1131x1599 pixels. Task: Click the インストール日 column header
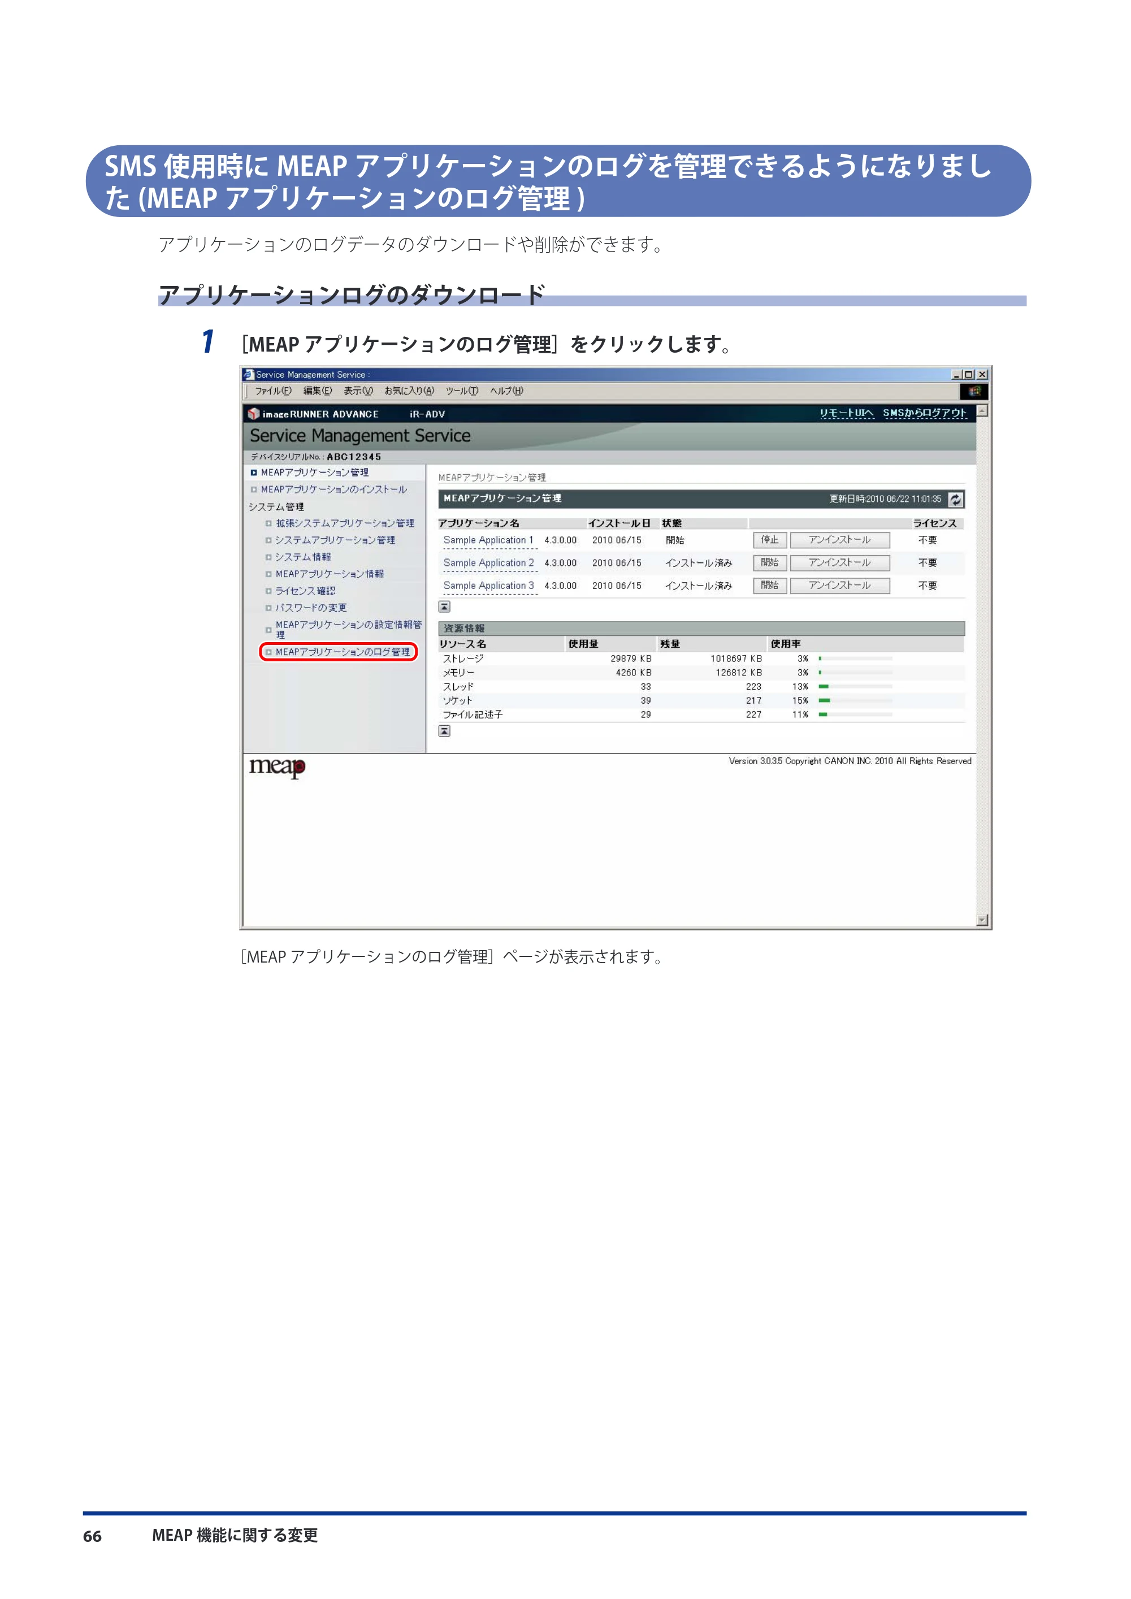click(619, 523)
